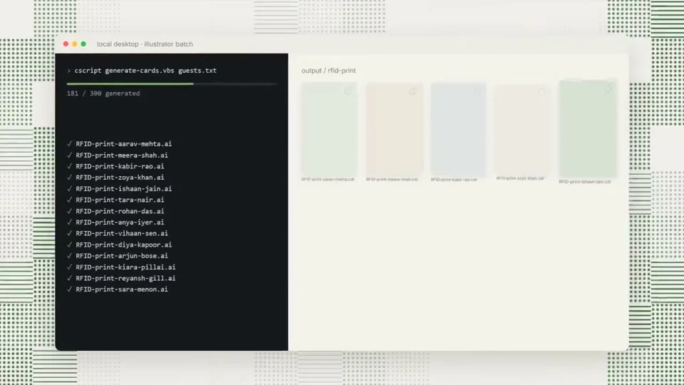Screen dimensions: 684x385
Task: Select RFID-print-ishaan-jain.ai in terminal list
Action: click(x=124, y=188)
